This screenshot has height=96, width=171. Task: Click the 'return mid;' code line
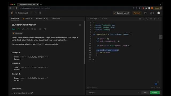(x=105, y=53)
